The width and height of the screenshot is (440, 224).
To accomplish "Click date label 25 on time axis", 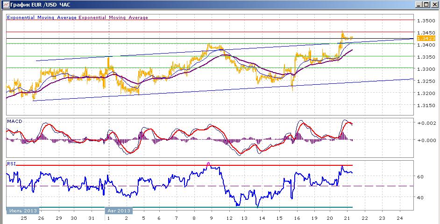I will coord(24,218).
